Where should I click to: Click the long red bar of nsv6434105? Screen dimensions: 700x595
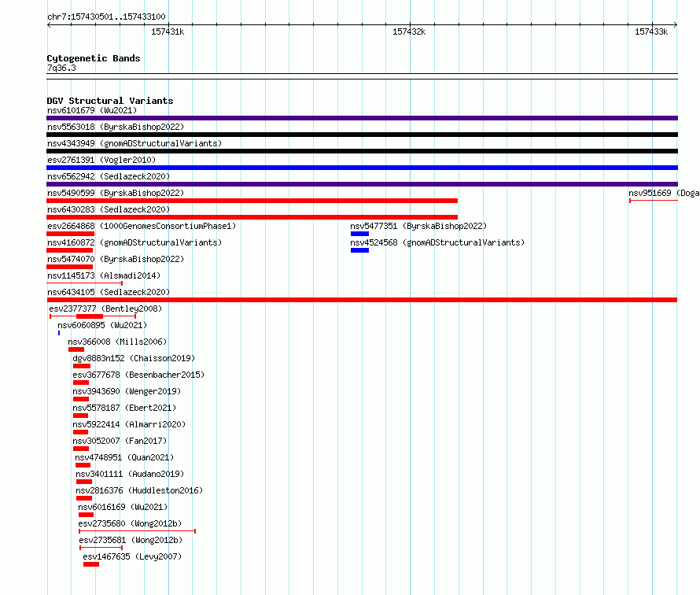pyautogui.click(x=362, y=300)
